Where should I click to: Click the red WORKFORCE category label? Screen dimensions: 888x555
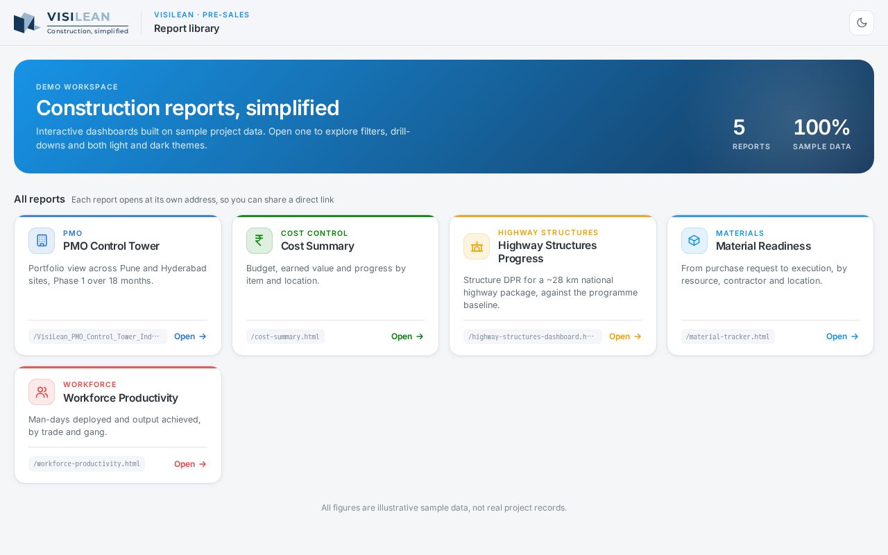pos(89,384)
